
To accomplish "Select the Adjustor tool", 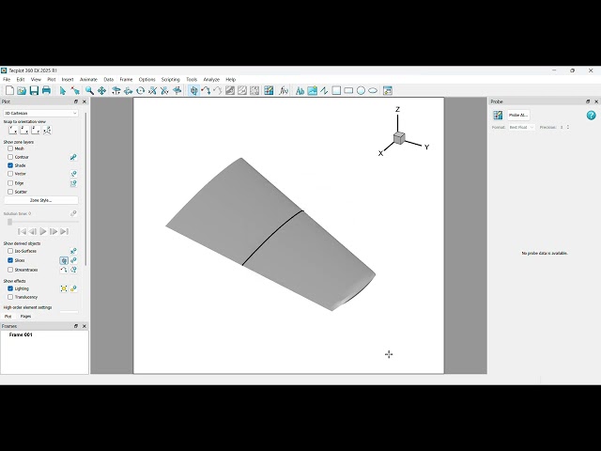I will click(75, 90).
